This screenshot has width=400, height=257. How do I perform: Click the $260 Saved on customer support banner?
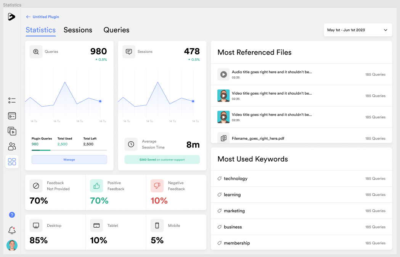162,159
